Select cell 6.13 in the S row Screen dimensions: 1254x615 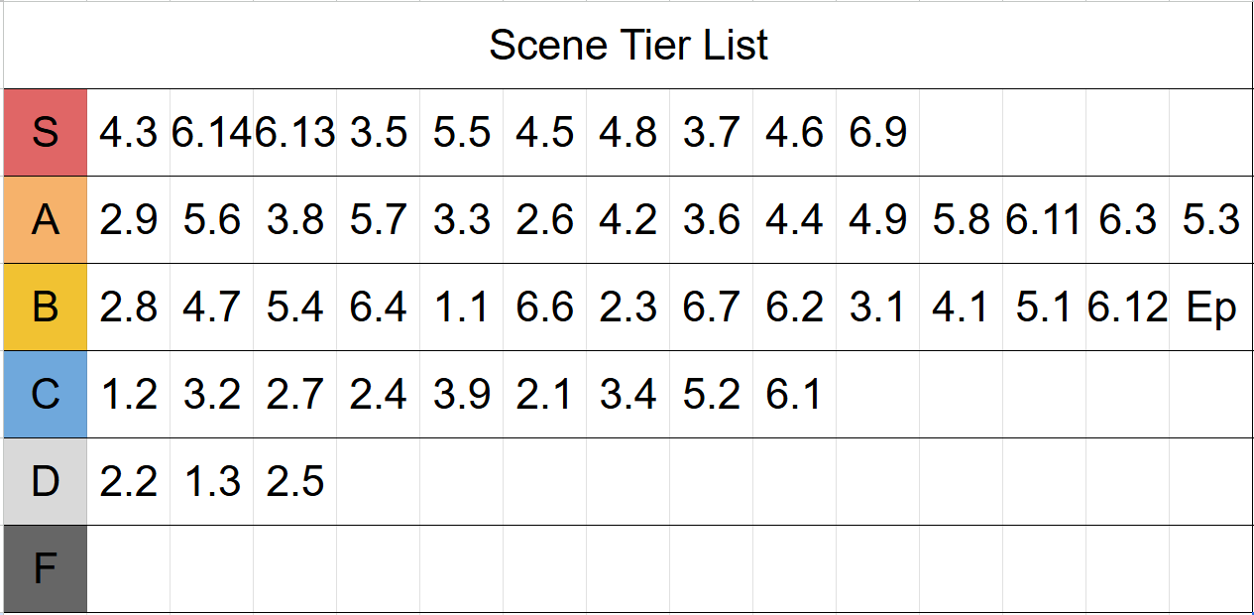click(x=295, y=133)
